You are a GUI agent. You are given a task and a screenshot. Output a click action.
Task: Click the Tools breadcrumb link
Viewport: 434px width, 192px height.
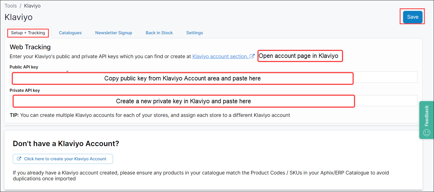[11, 6]
